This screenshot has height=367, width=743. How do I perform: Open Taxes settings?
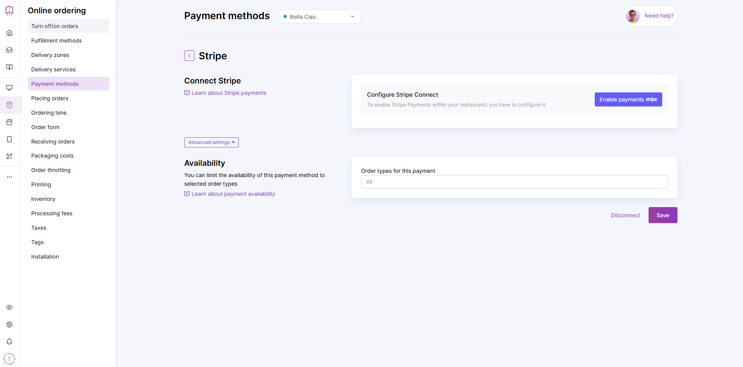click(x=69, y=228)
